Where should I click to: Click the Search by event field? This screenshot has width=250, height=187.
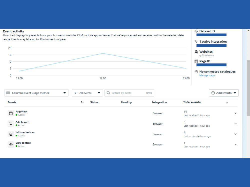pos(129,93)
